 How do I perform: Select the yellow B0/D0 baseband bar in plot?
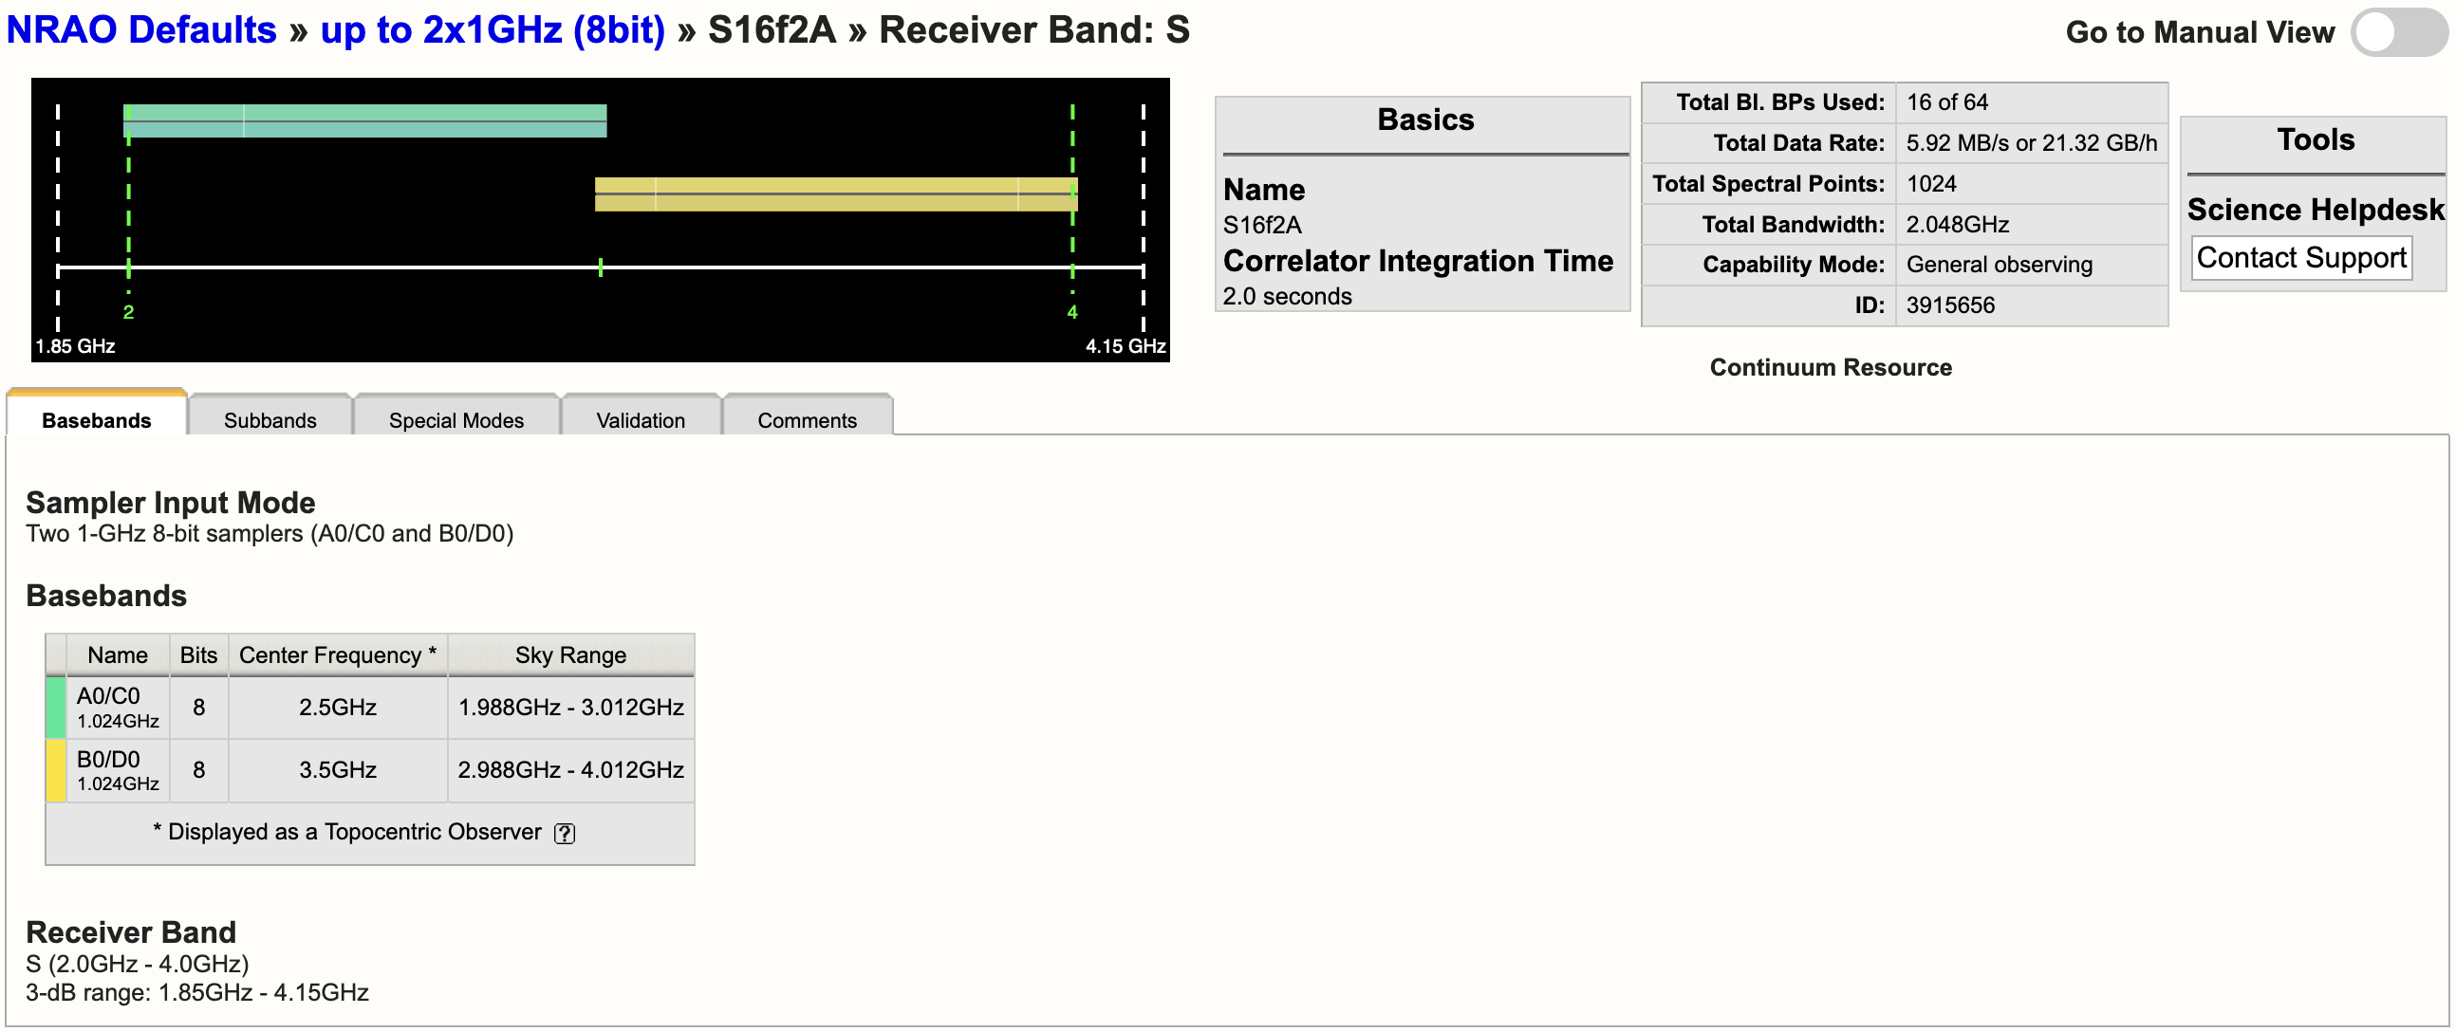(x=836, y=194)
